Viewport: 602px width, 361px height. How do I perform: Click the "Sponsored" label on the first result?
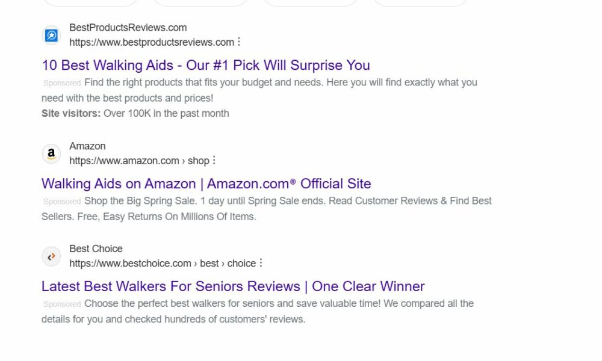click(62, 83)
